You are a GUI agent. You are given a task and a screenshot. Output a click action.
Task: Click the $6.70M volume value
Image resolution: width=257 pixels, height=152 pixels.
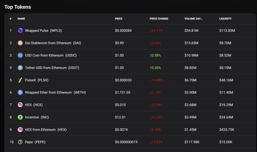click(x=190, y=80)
